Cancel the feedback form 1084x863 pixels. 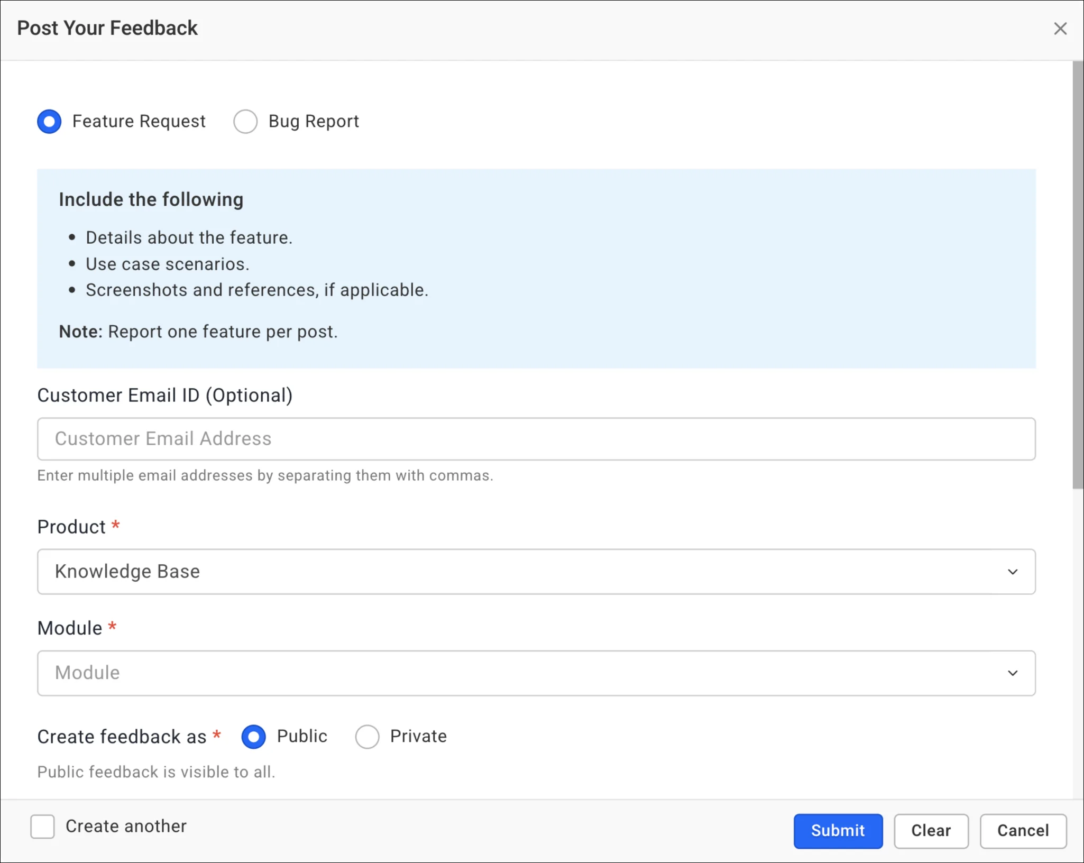point(1023,831)
